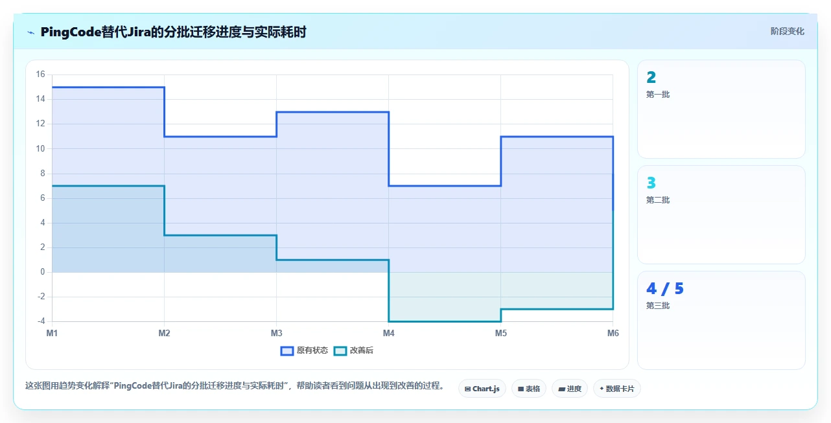This screenshot has width=831, height=423.
Task: Click the 数据卡片 tag chip
Action: tap(617, 389)
